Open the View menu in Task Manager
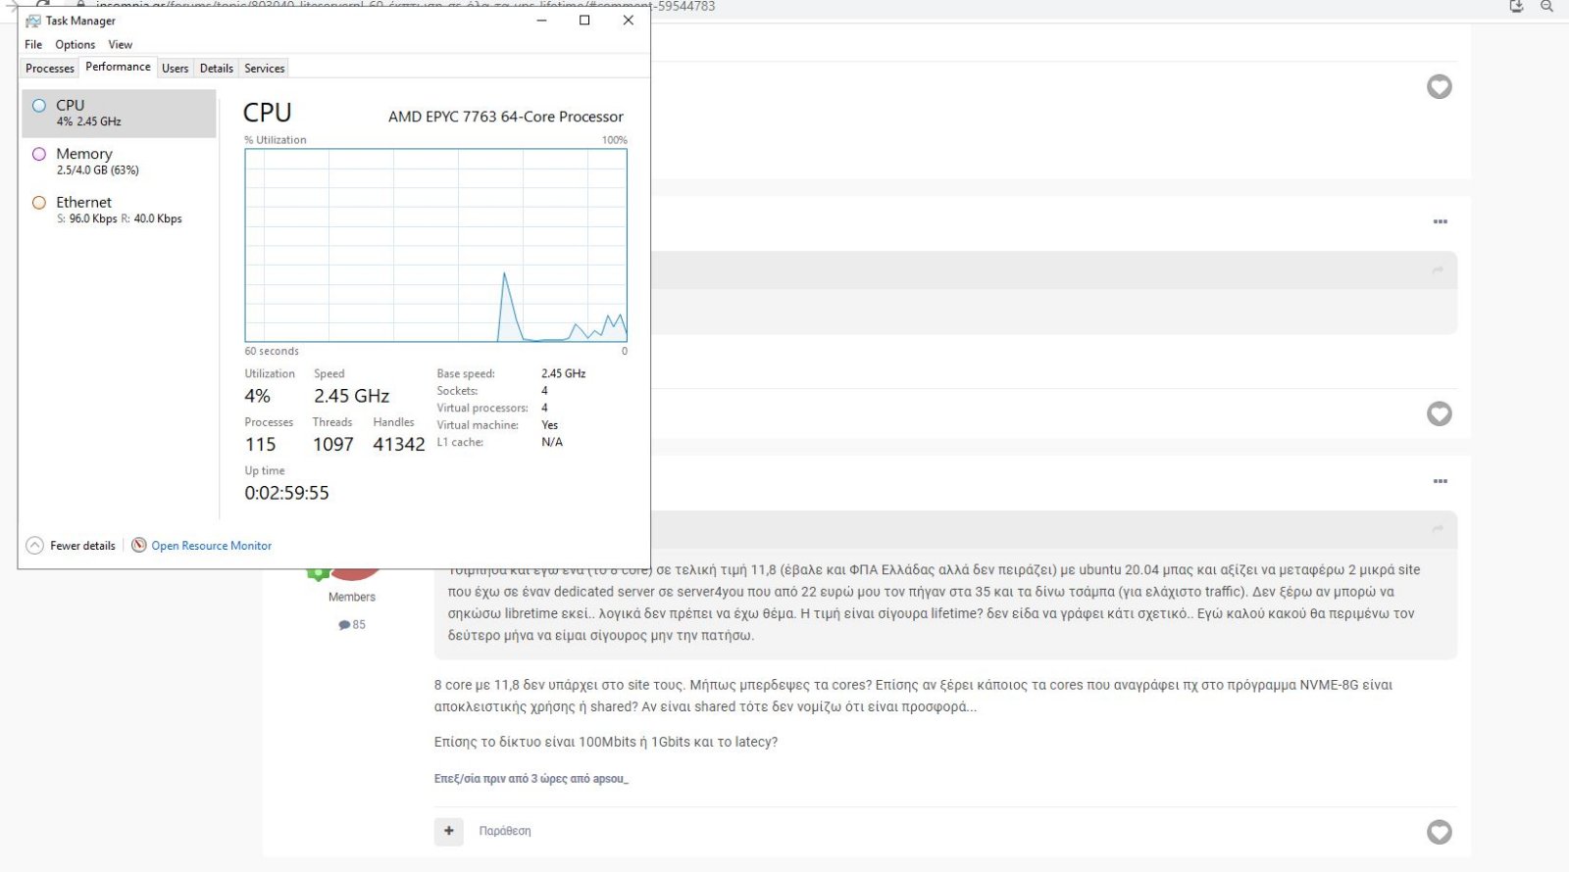This screenshot has height=872, width=1569. point(120,44)
